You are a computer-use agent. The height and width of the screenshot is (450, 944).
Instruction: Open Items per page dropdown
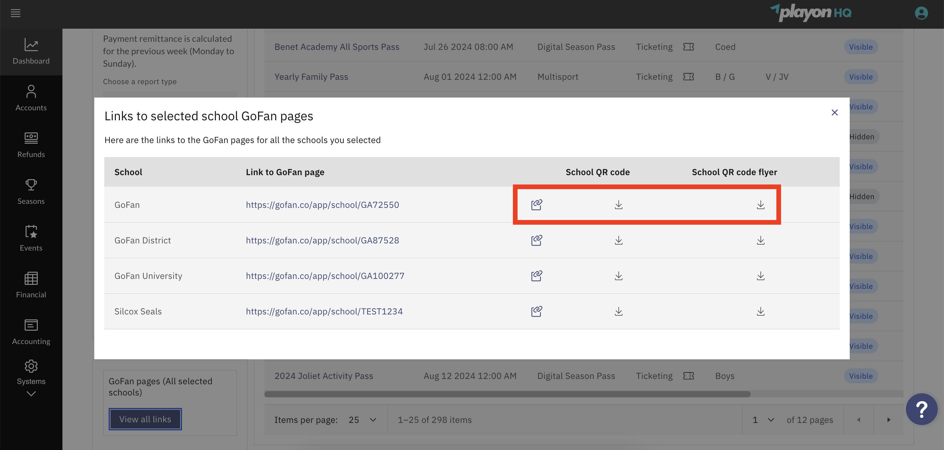point(362,420)
